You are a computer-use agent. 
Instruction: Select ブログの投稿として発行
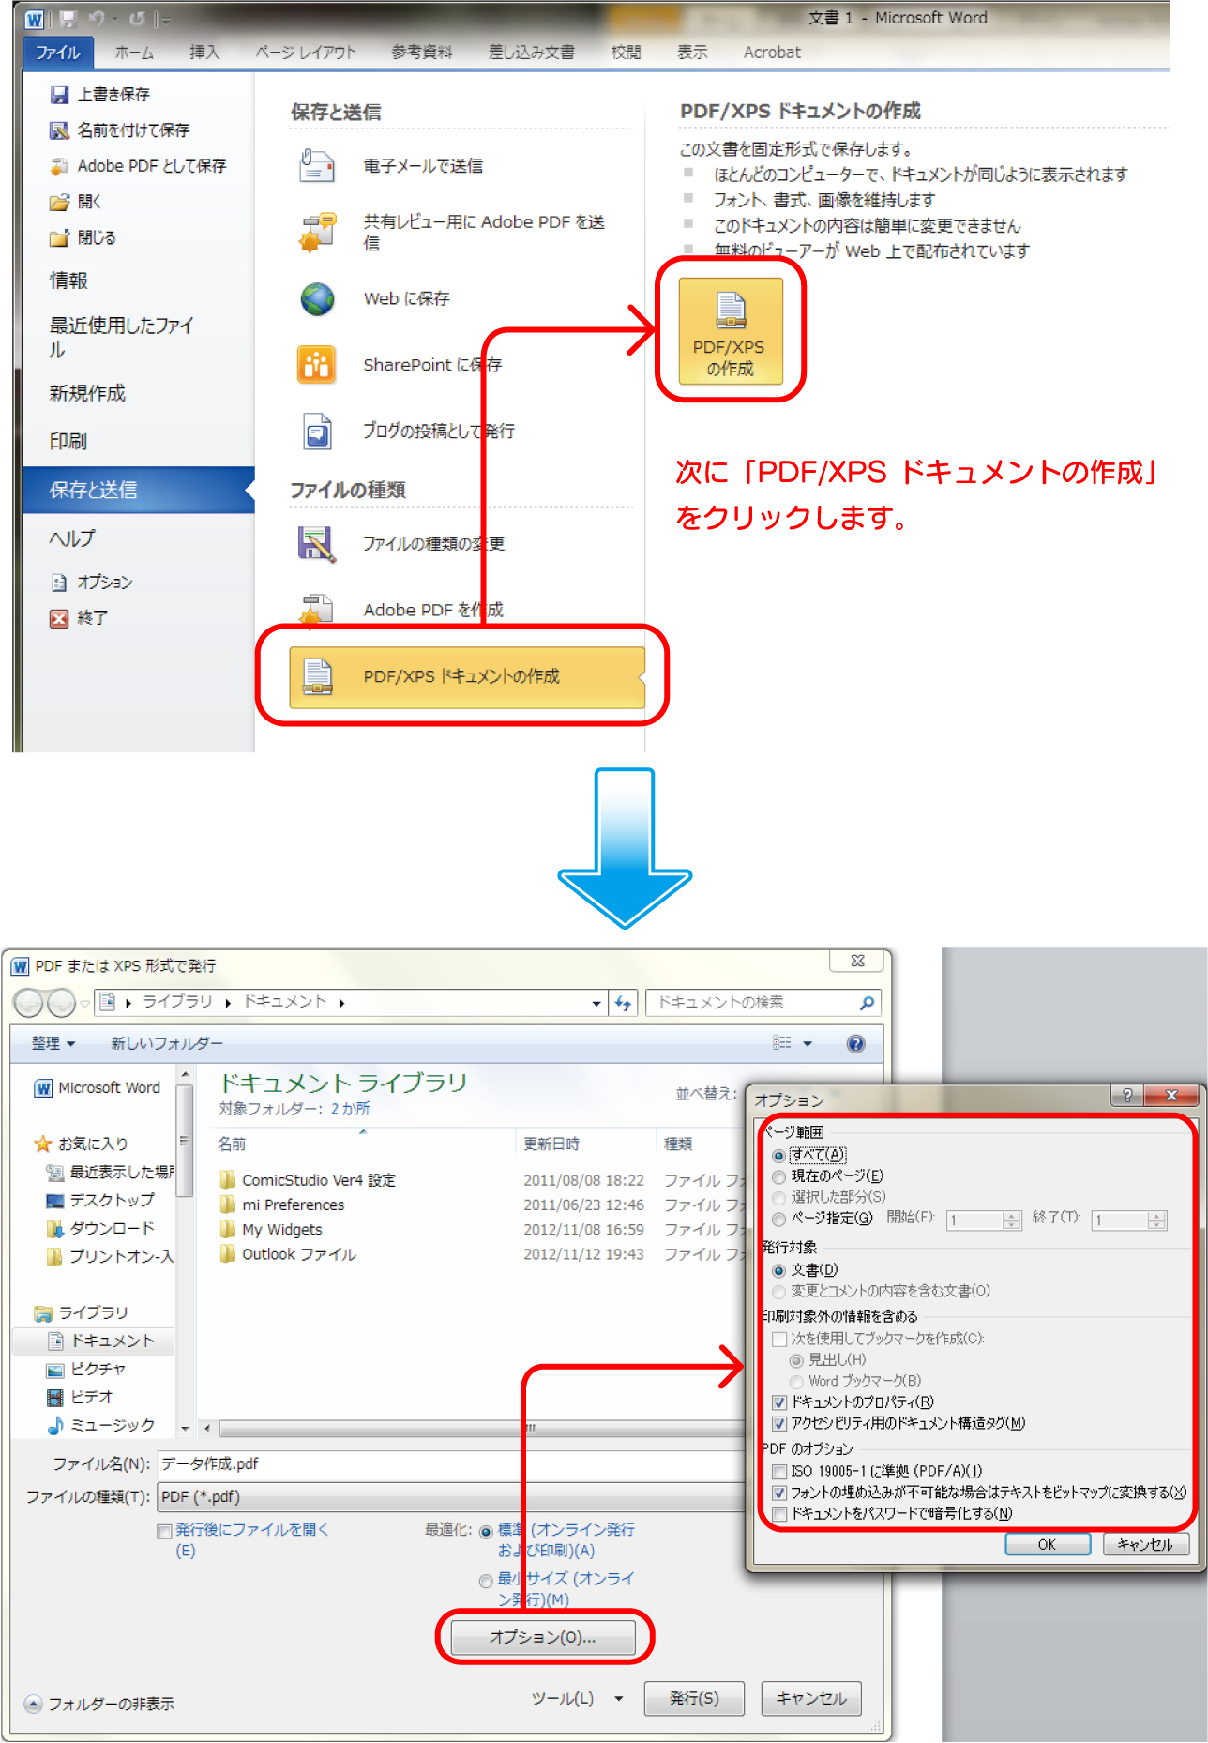point(406,432)
